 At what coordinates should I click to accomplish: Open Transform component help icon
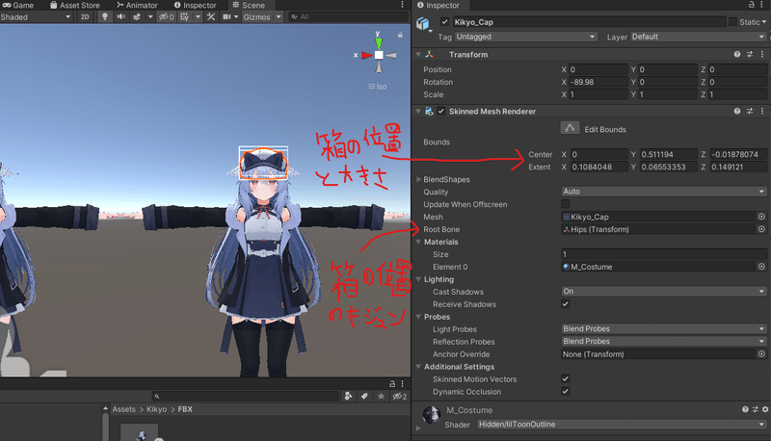coord(736,55)
